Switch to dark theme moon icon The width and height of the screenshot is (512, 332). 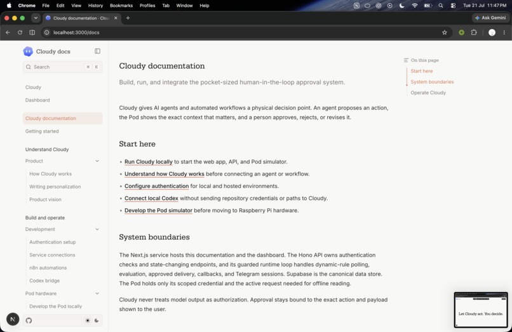97,321
